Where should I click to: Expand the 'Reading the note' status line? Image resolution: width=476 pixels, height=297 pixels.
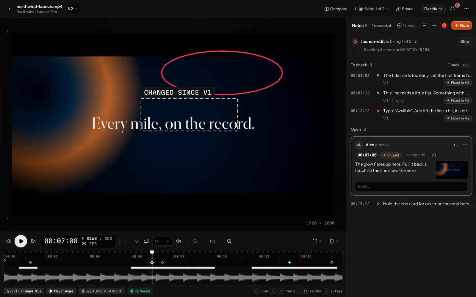pos(395,50)
